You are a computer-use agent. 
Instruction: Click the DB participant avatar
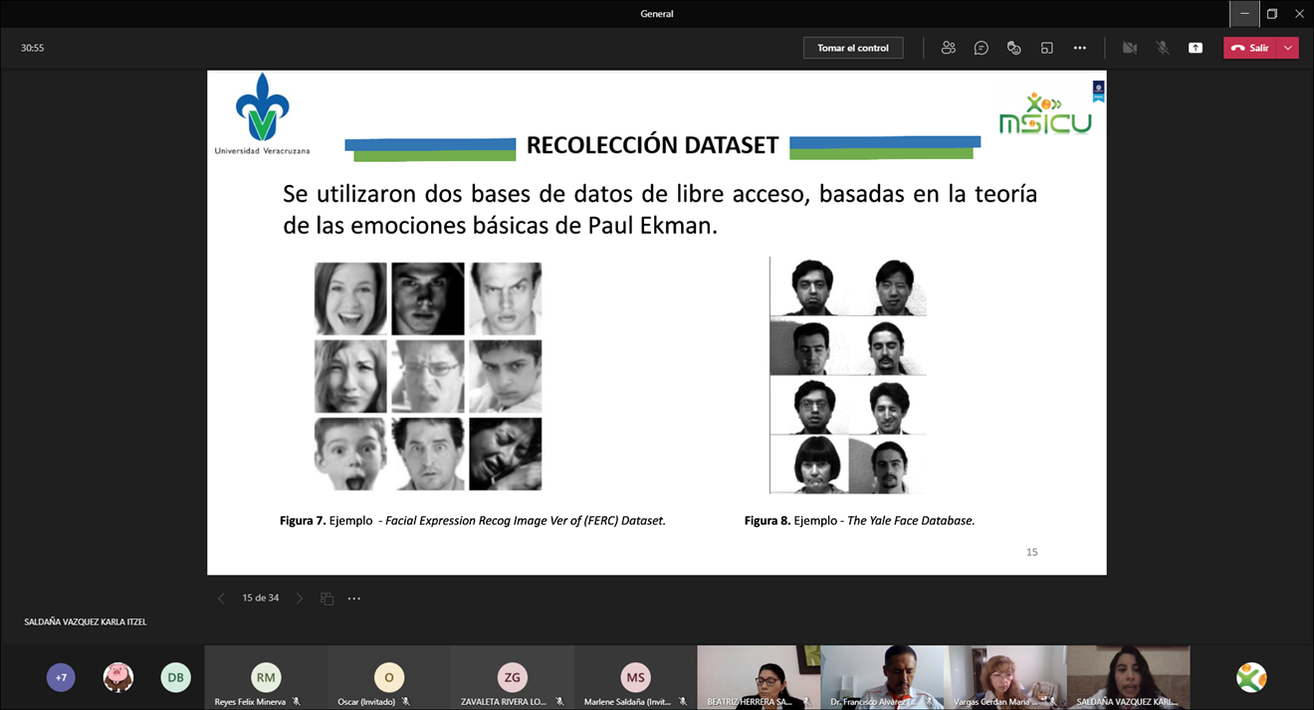pyautogui.click(x=175, y=677)
